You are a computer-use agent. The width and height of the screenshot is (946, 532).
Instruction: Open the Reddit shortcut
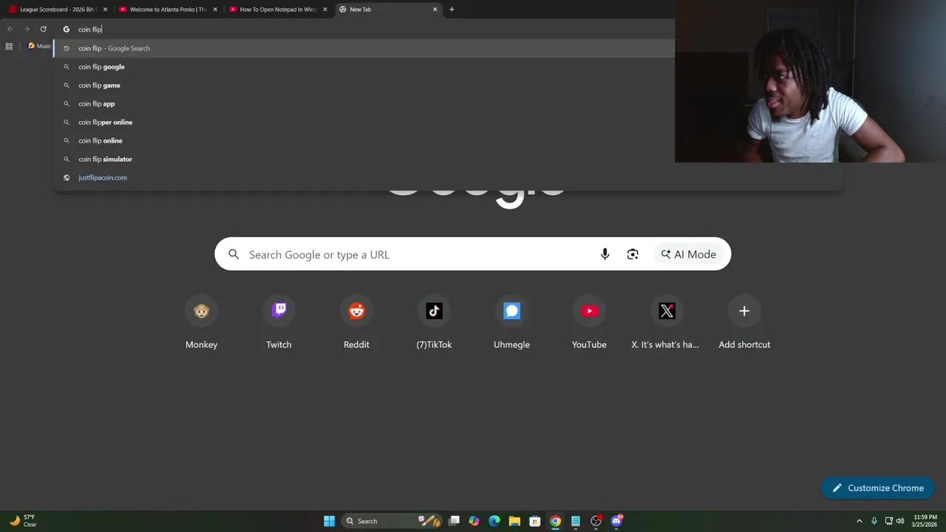[x=356, y=323]
